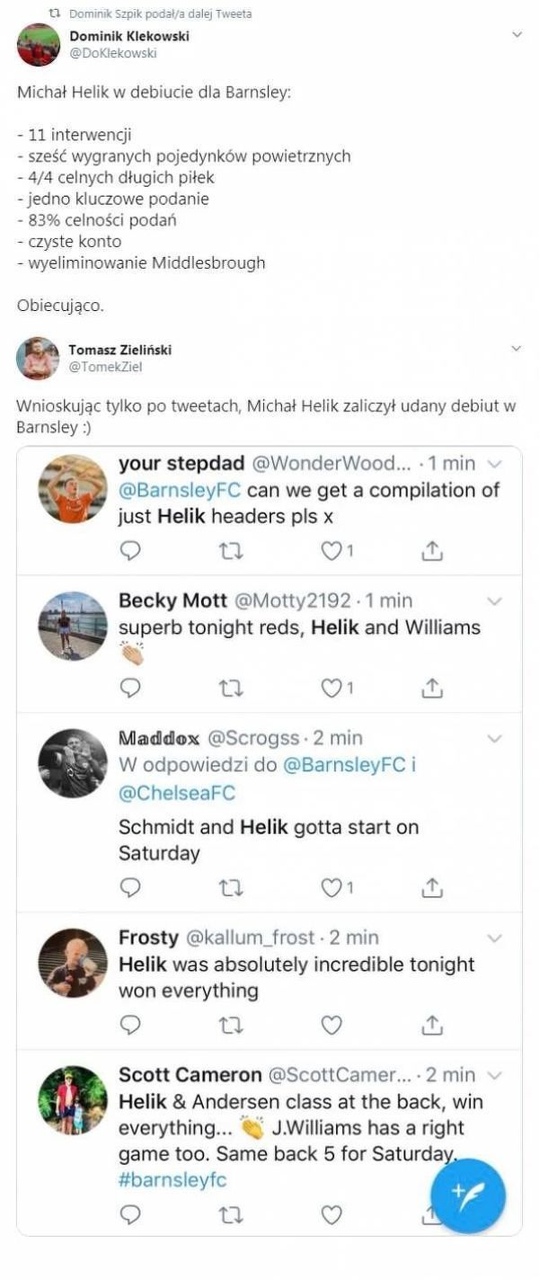
Task: Open Dominik Klekowski's profile picture
Action: pos(39,45)
